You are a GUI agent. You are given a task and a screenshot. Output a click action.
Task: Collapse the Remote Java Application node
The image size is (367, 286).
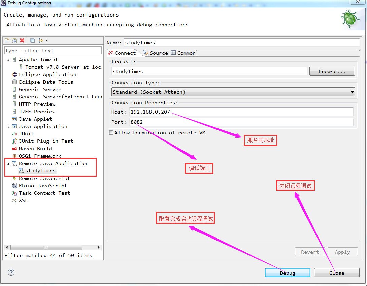(x=8, y=163)
